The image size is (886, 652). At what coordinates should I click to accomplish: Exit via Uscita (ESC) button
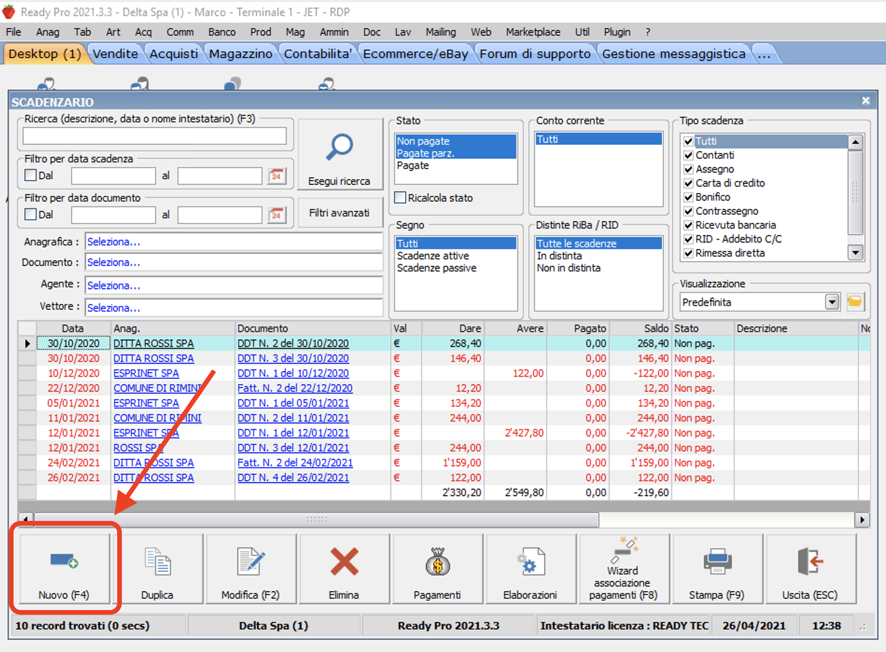coord(811,569)
